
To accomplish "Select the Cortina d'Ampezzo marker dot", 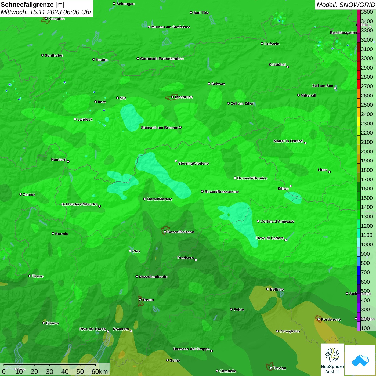I will [258, 221].
